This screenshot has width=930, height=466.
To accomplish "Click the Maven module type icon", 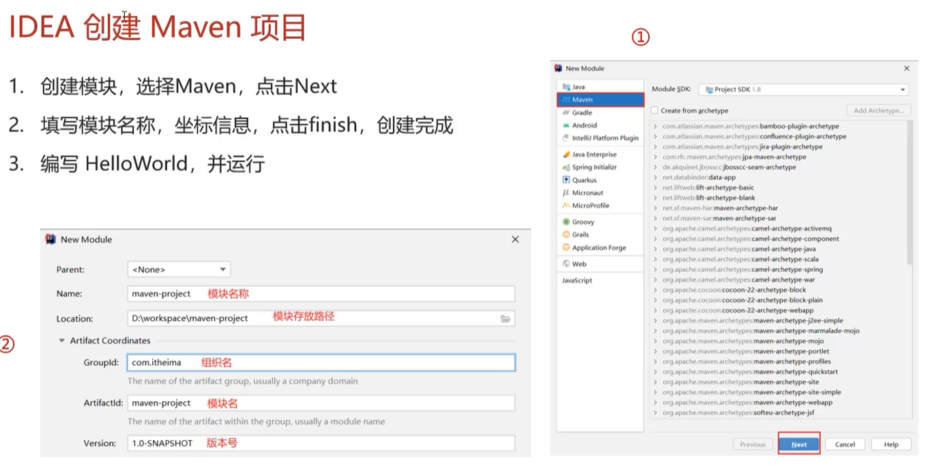I will coord(566,100).
